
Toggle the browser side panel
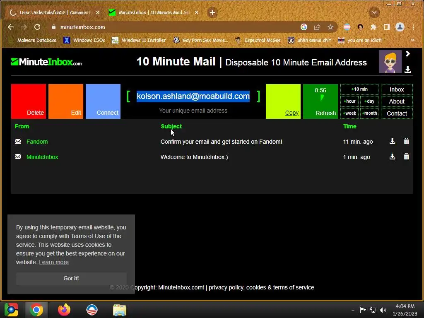point(387,27)
